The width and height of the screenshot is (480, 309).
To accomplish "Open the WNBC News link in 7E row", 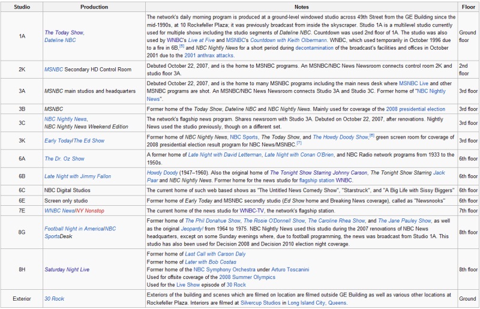I will click(59, 211).
